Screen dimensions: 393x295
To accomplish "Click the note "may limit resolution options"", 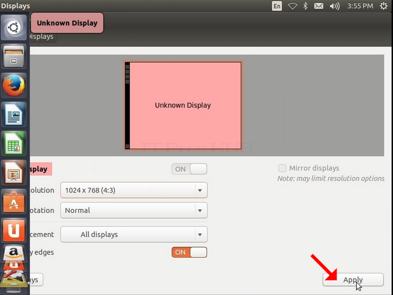I will tap(331, 179).
